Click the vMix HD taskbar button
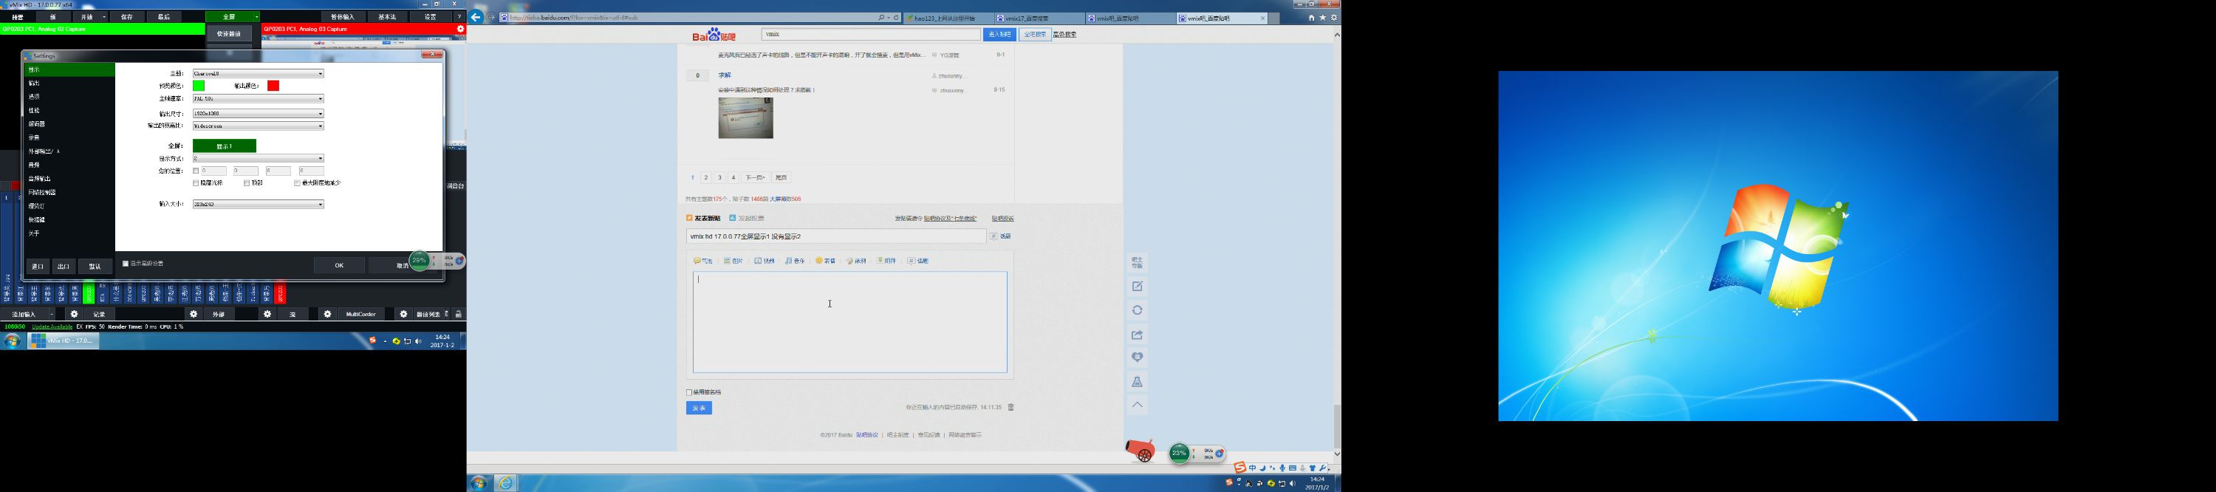 click(64, 341)
